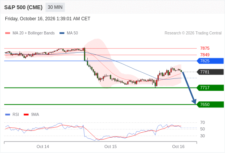
Task: Select the blue 7825 pivot price tag
Action: [210, 61]
